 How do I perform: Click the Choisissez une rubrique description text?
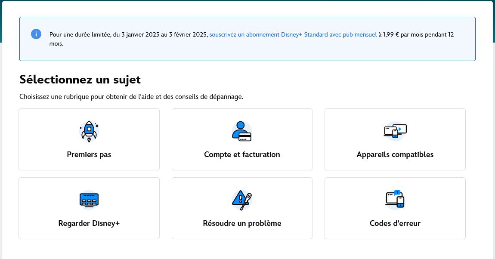click(131, 96)
